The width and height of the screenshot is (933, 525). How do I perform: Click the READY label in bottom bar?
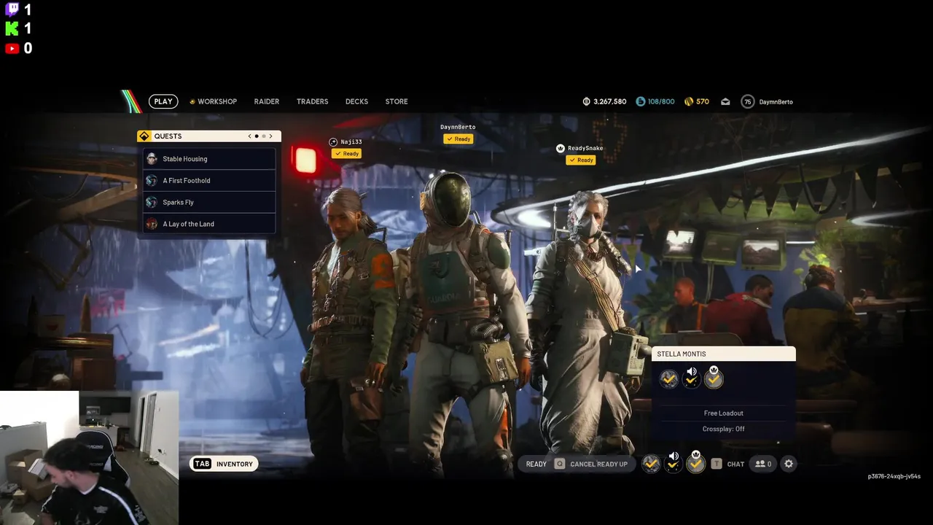536,464
